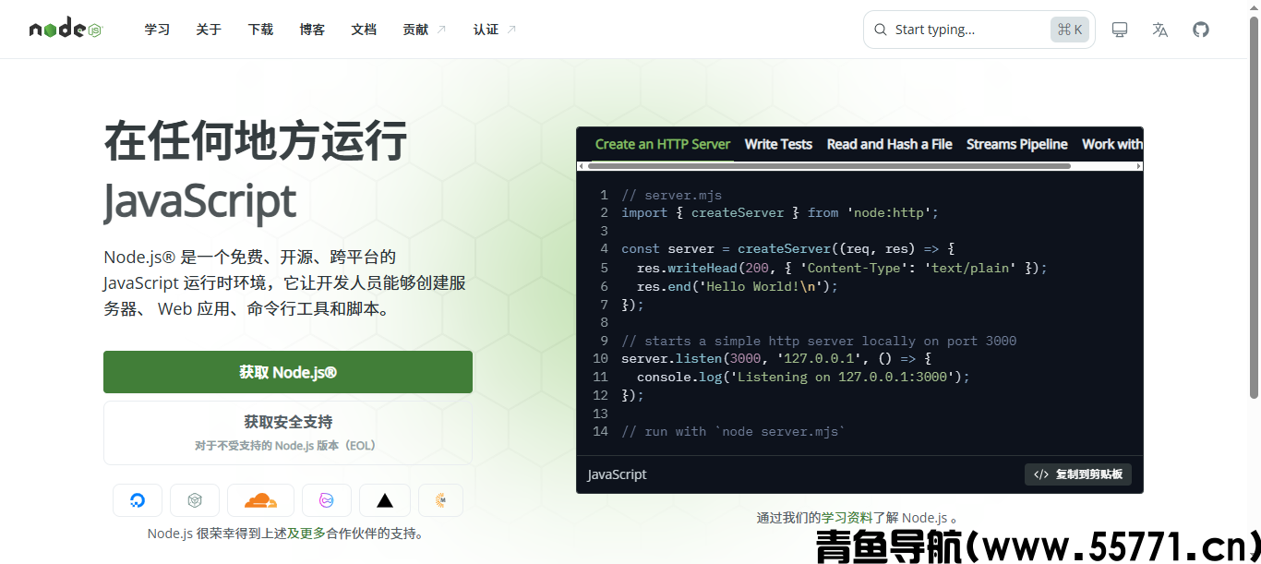Screen dimensions: 1261x564
Task: Click the console.log Listening code line
Action: click(x=803, y=377)
